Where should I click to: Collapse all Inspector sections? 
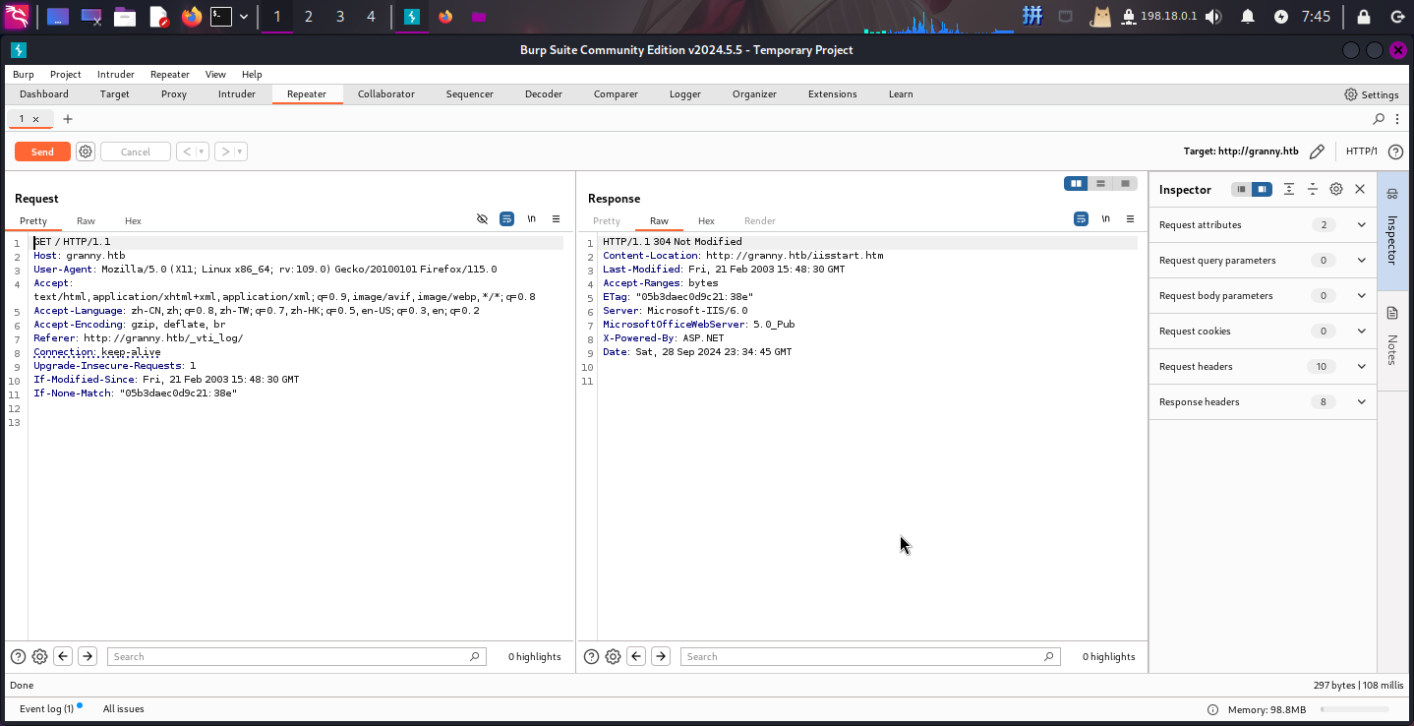click(x=1313, y=189)
